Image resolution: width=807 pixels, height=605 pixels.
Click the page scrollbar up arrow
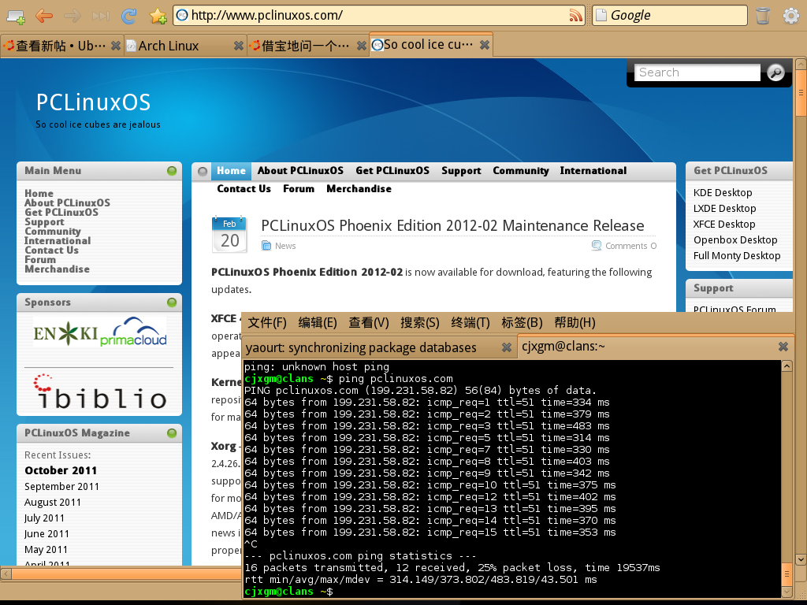point(801,64)
